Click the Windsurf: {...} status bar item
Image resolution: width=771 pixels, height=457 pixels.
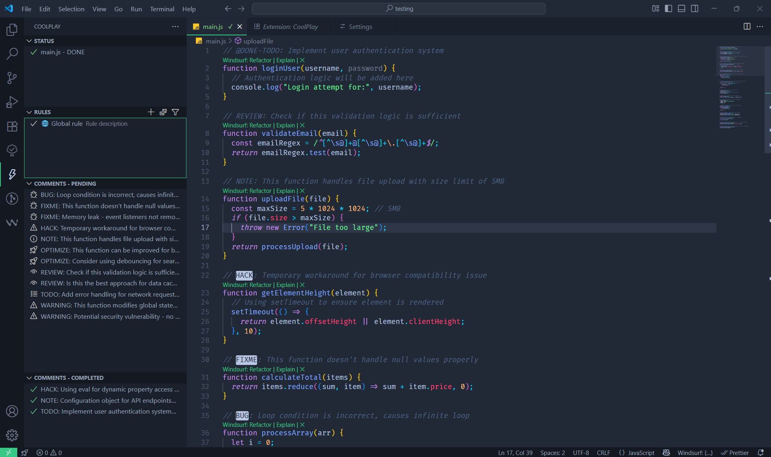pos(695,453)
